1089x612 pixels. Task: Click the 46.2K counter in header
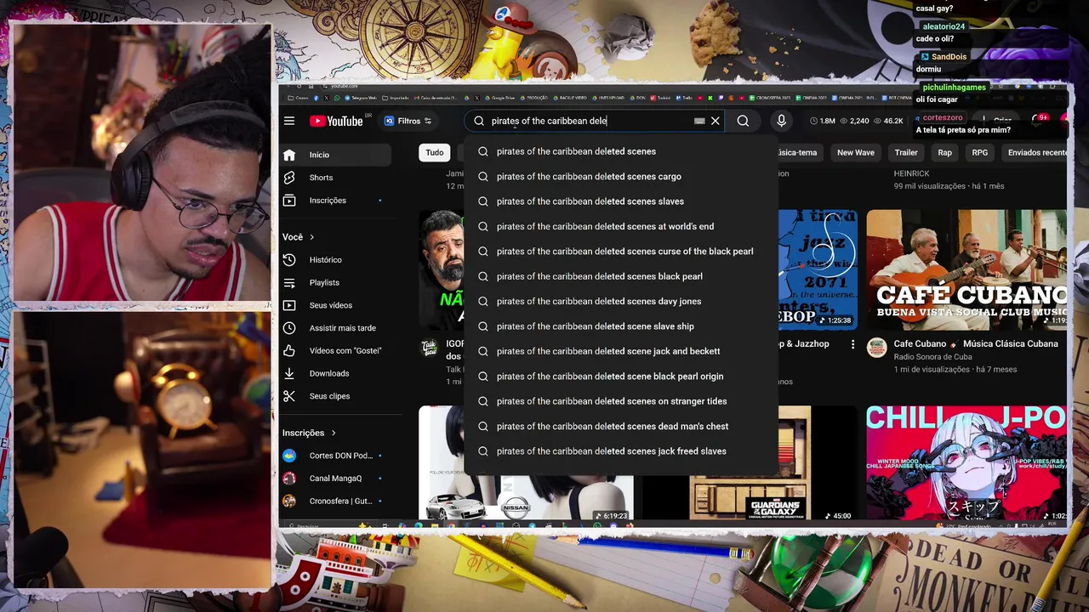coord(888,121)
